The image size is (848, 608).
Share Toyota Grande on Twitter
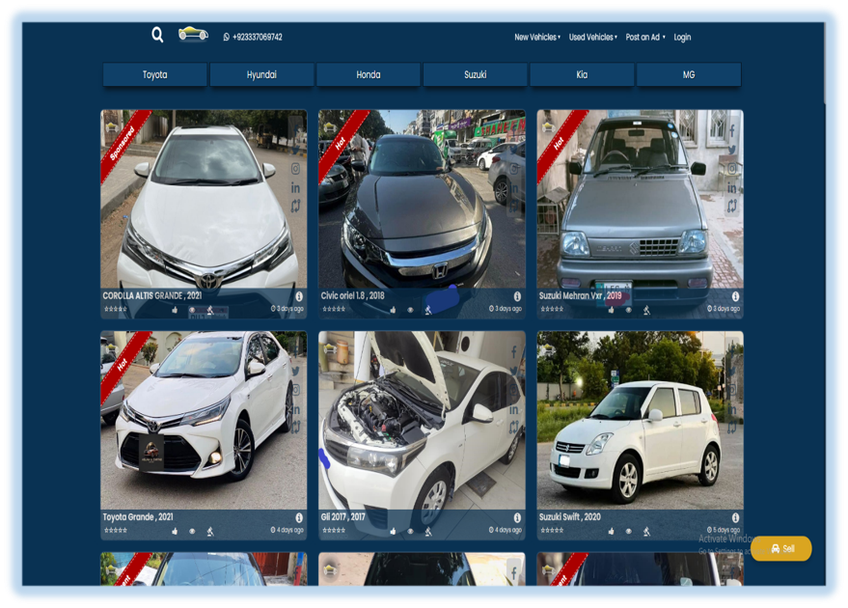[x=295, y=372]
